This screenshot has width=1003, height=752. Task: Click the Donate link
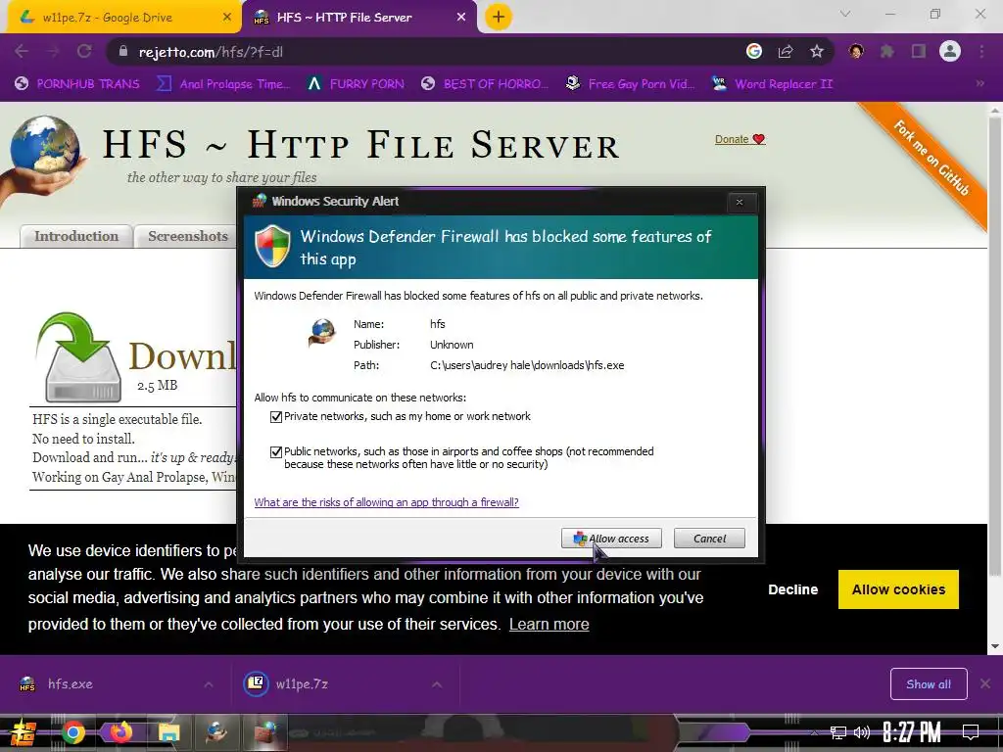[740, 139]
